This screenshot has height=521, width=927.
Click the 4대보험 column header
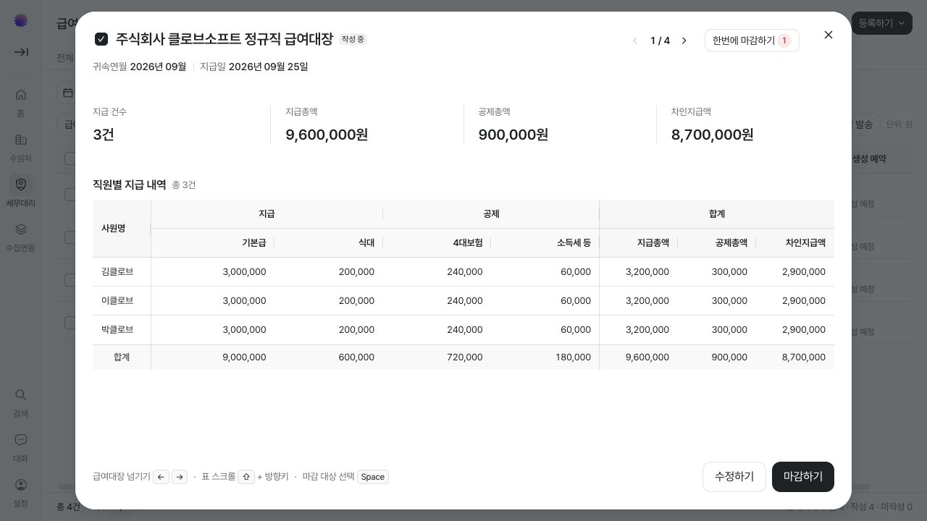pyautogui.click(x=437, y=243)
